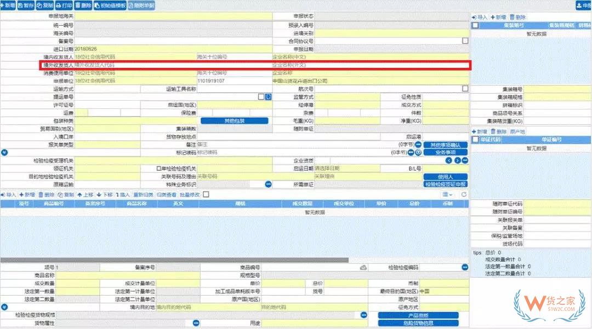Click the right arrow icon in the 企业资质 row
Screen dimensions: 592x329
(x=457, y=160)
